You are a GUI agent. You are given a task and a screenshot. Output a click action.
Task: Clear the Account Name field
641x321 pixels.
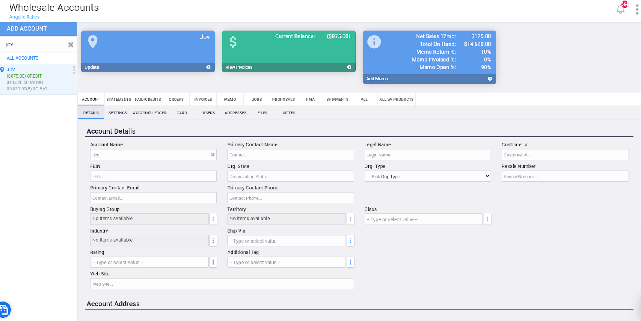tap(213, 155)
